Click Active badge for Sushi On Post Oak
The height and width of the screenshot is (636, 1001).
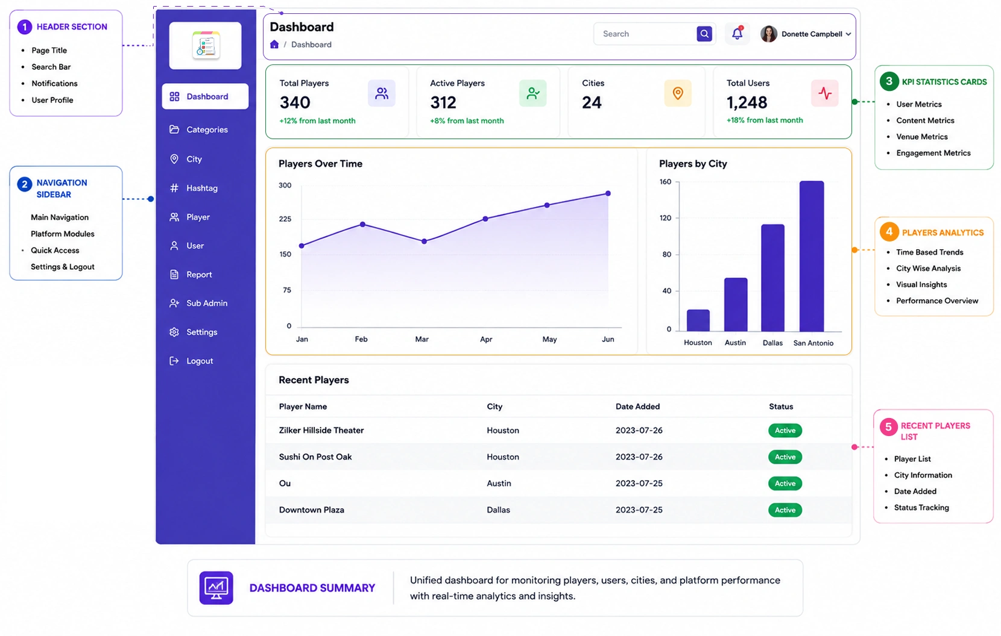tap(785, 457)
